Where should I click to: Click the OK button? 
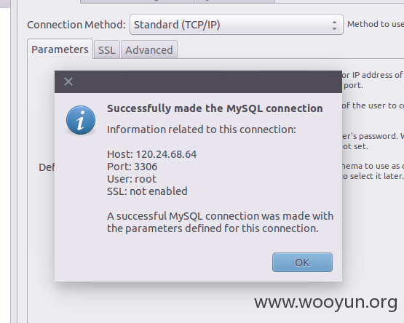tap(302, 262)
